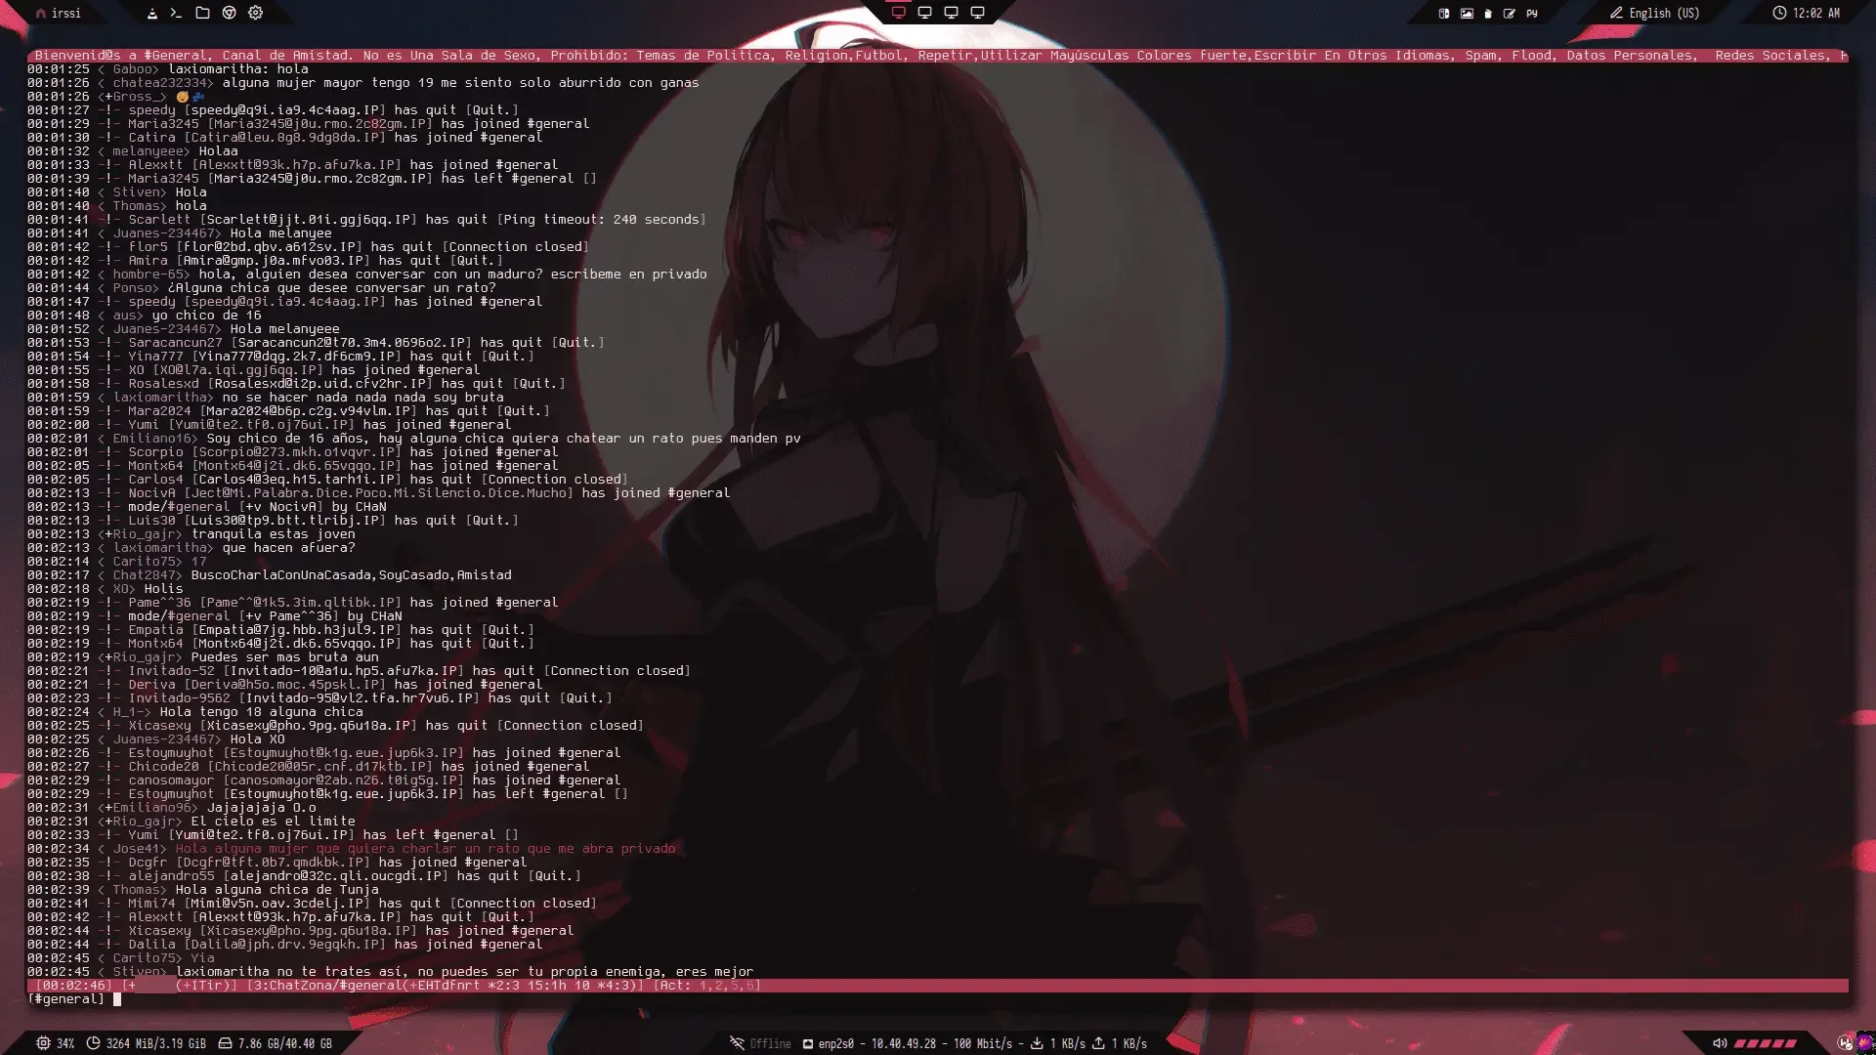Click the note edit tray icon
Viewport: 1876px width, 1055px height.
tap(1510, 14)
